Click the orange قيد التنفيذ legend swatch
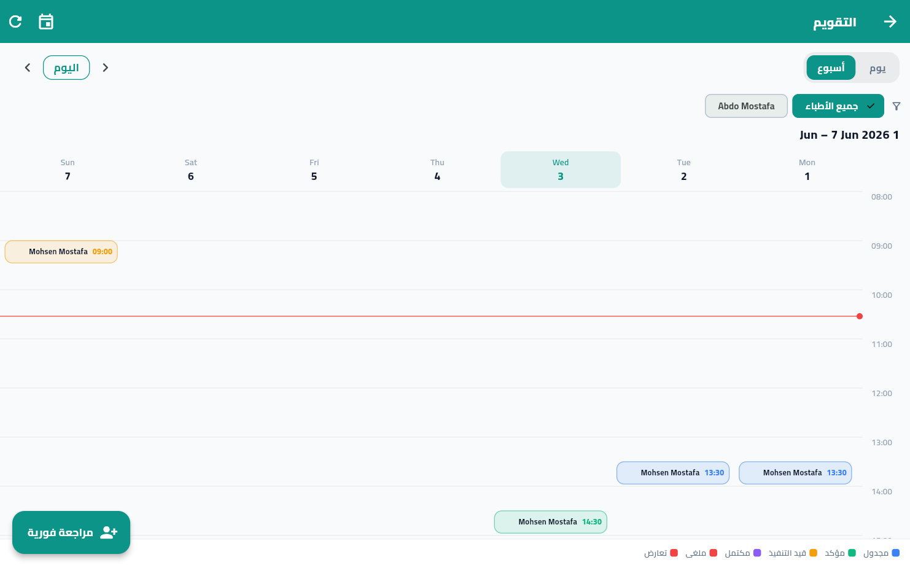910x565 pixels. [813, 553]
